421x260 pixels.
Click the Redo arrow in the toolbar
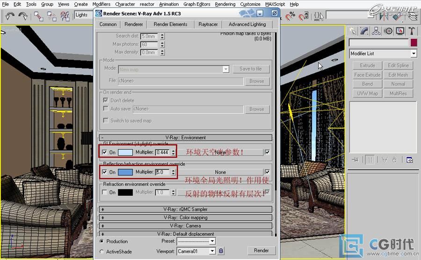click(x=22, y=16)
